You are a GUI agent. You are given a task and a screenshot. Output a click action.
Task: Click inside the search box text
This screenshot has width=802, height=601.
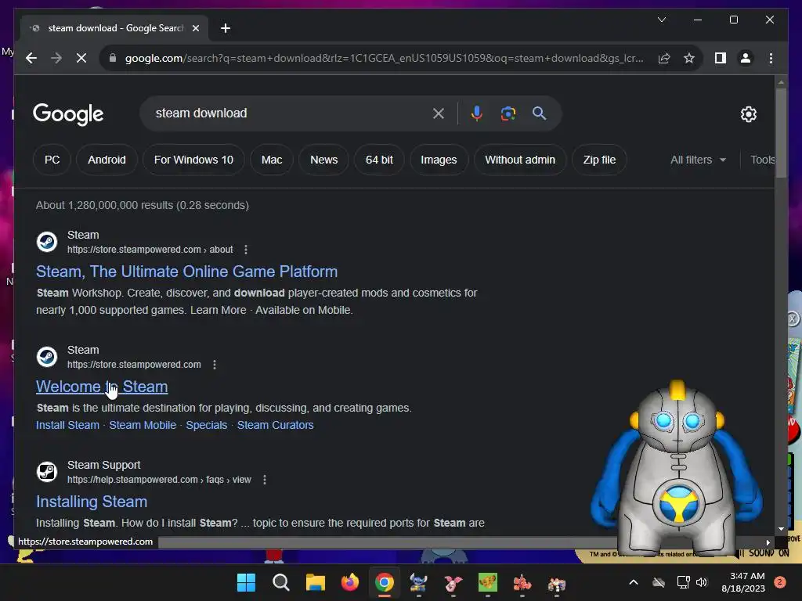click(x=201, y=113)
